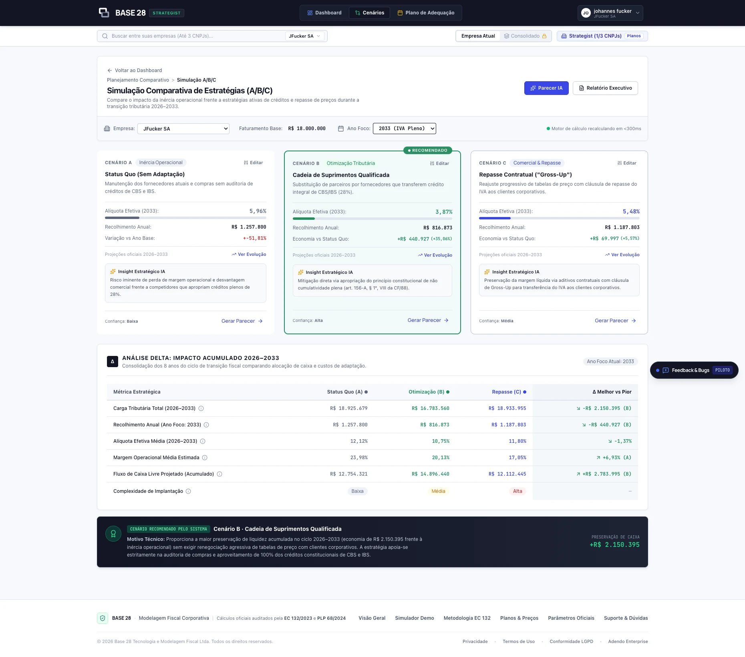
Task: Click the BASE 28 logo icon
Action: click(x=104, y=13)
